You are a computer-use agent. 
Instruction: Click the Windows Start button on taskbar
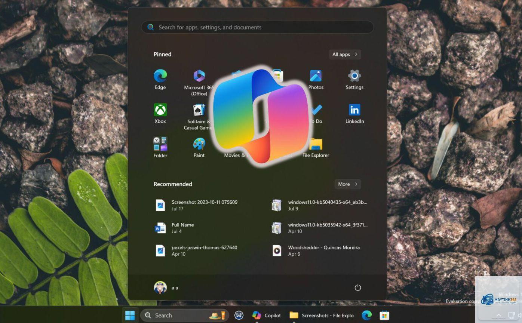pyautogui.click(x=130, y=316)
